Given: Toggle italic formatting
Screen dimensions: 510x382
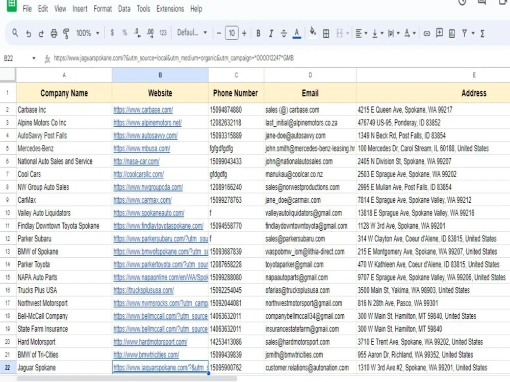Looking at the screenshot, I should (271, 33).
